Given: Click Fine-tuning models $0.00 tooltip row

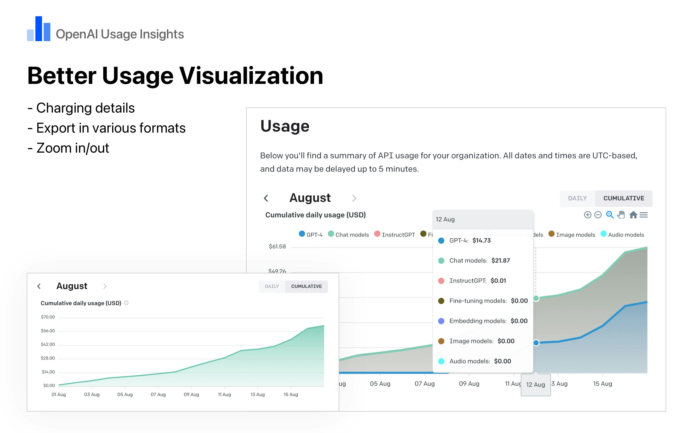Looking at the screenshot, I should point(483,301).
